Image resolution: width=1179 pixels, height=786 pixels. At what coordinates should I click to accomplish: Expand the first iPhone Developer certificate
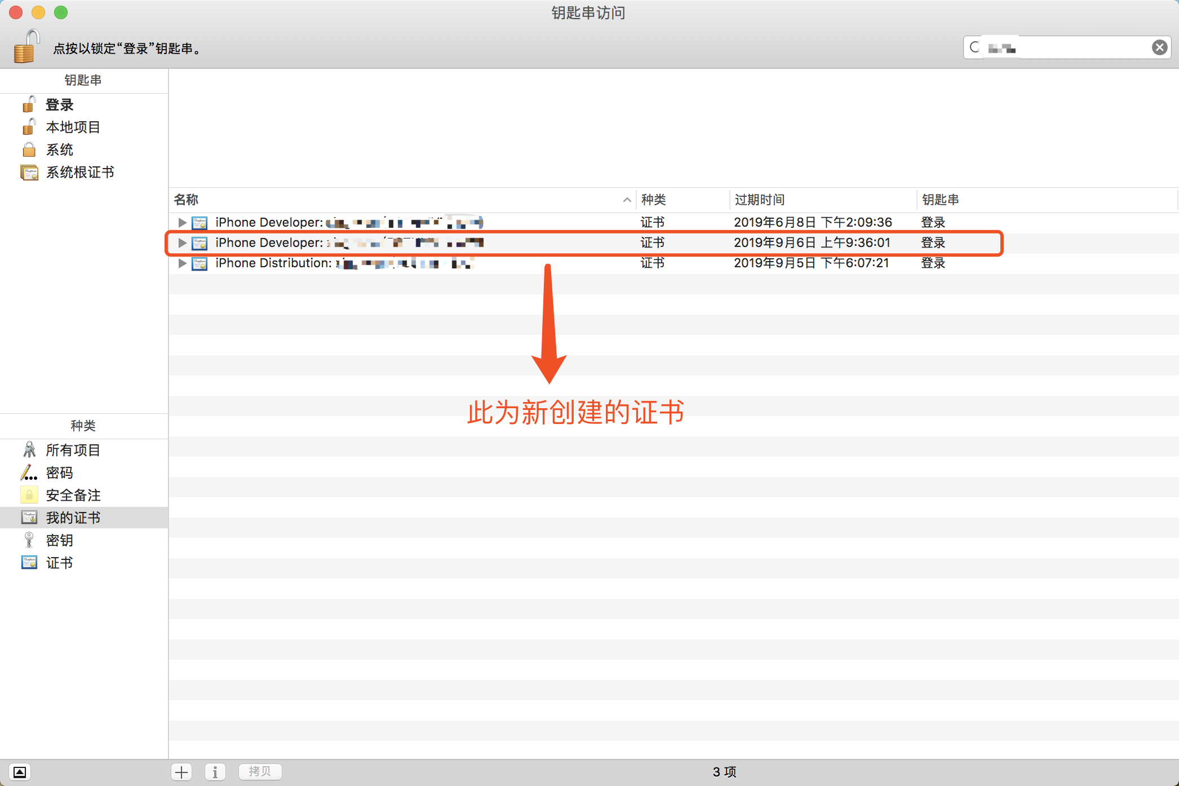(x=182, y=222)
